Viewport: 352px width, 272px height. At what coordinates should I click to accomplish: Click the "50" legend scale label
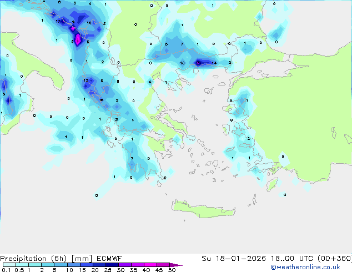coord(172,270)
